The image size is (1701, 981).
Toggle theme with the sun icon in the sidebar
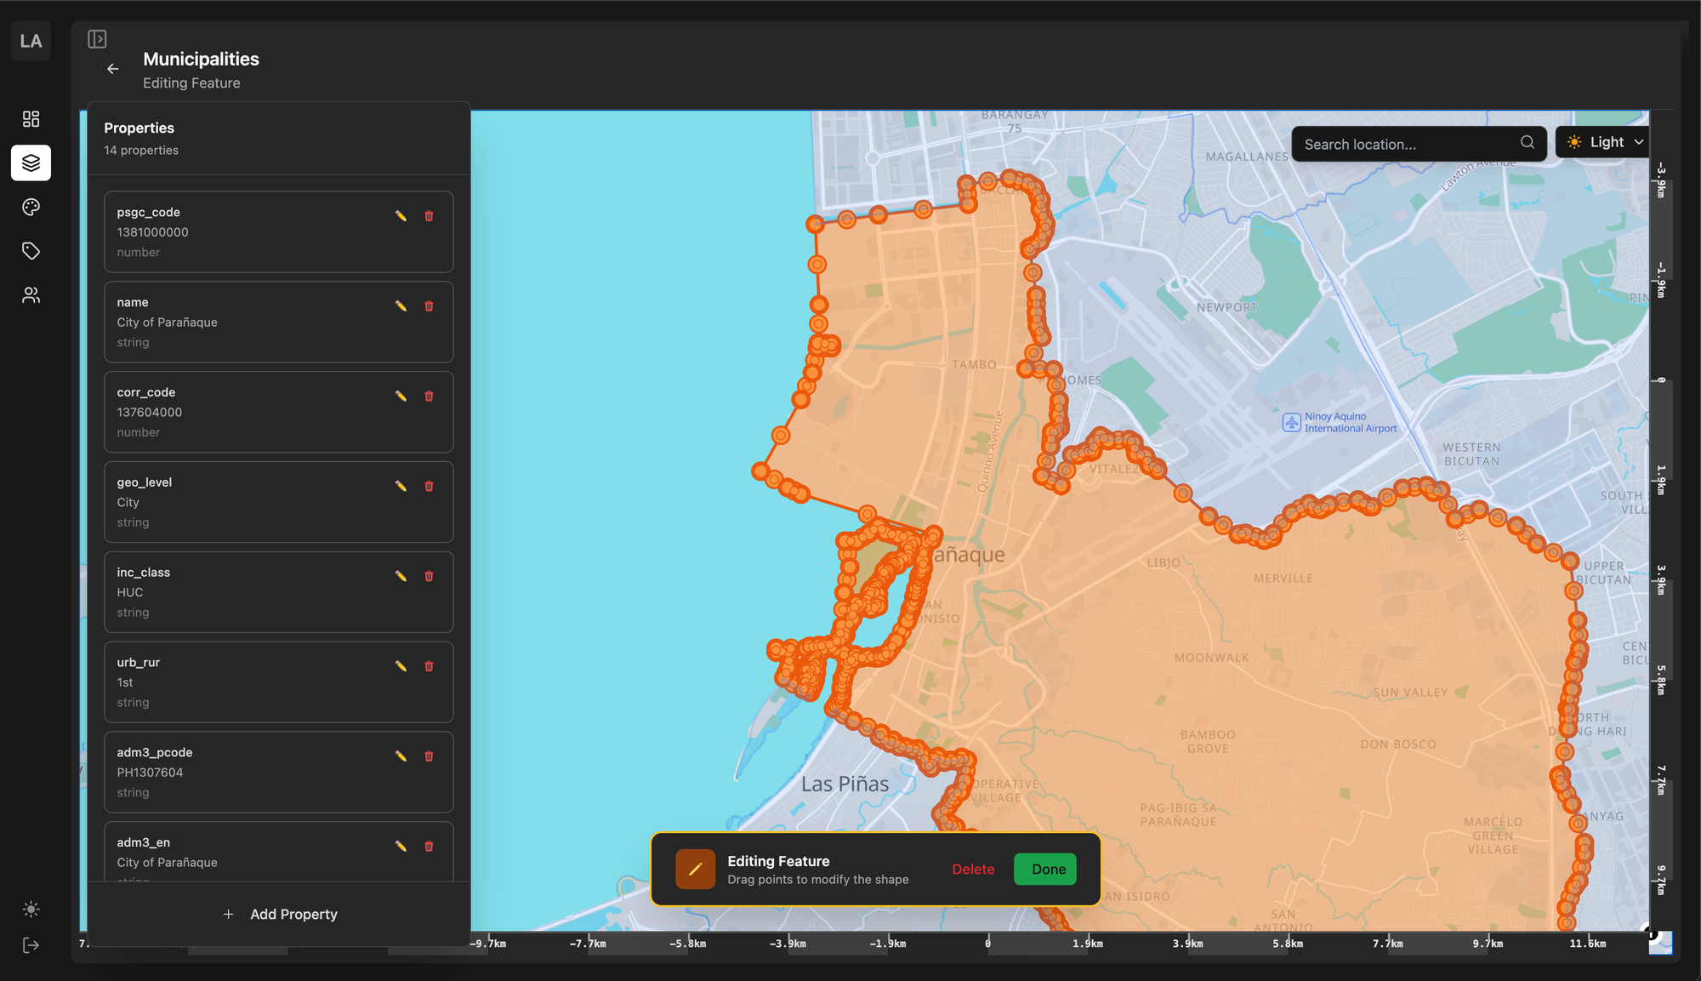click(31, 910)
